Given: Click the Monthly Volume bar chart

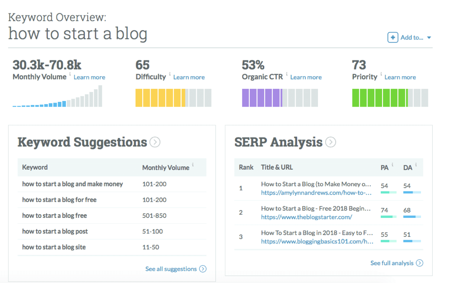Looking at the screenshot, I should pyautogui.click(x=57, y=96).
